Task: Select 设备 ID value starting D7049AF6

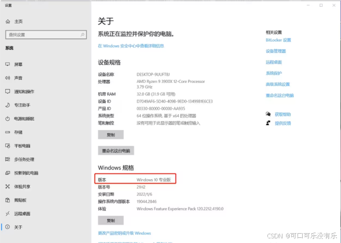Action: [175, 101]
